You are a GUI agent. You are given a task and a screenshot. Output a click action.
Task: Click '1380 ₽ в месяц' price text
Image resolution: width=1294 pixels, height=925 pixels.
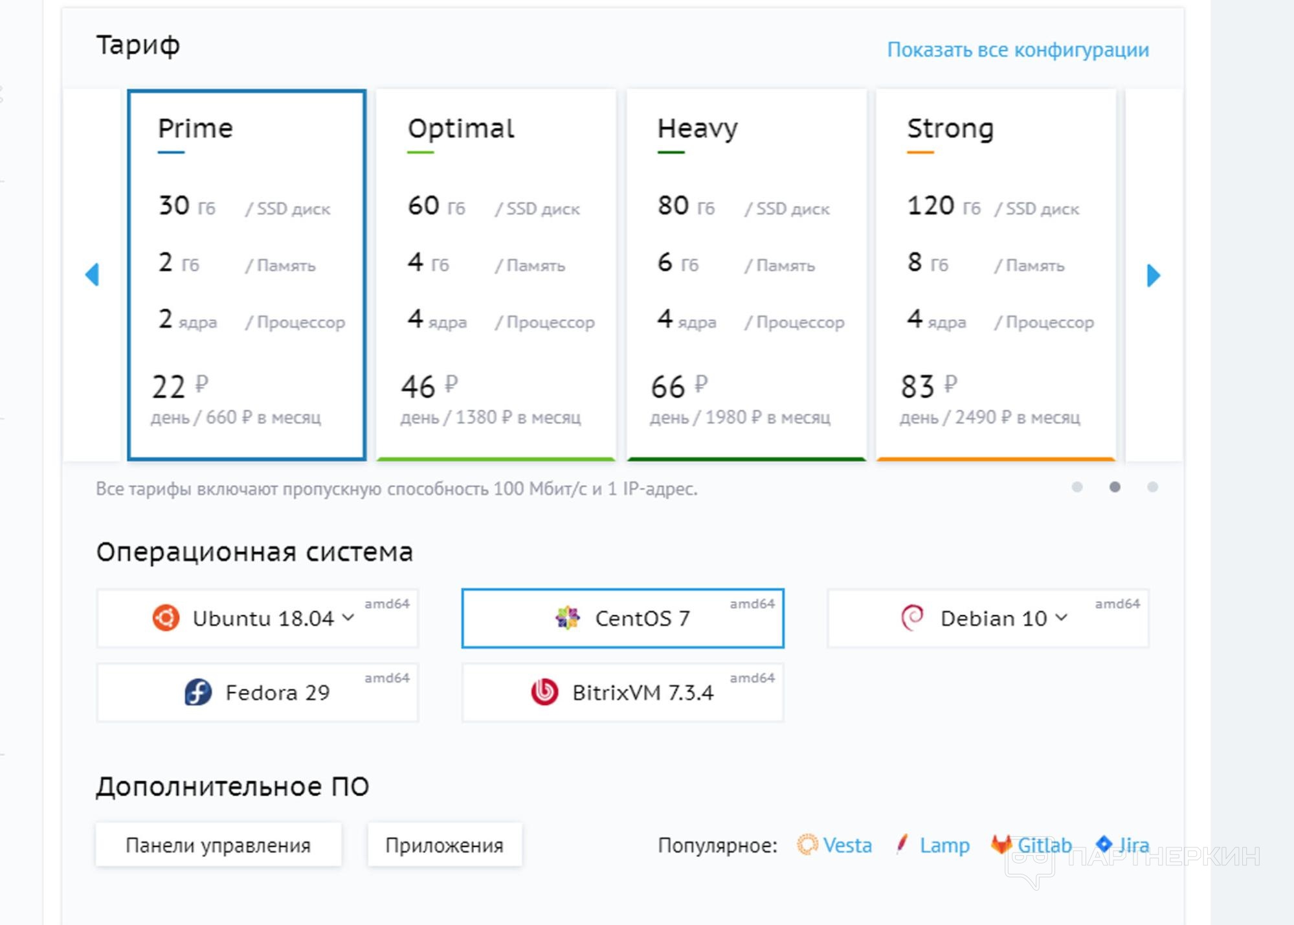pyautogui.click(x=518, y=417)
